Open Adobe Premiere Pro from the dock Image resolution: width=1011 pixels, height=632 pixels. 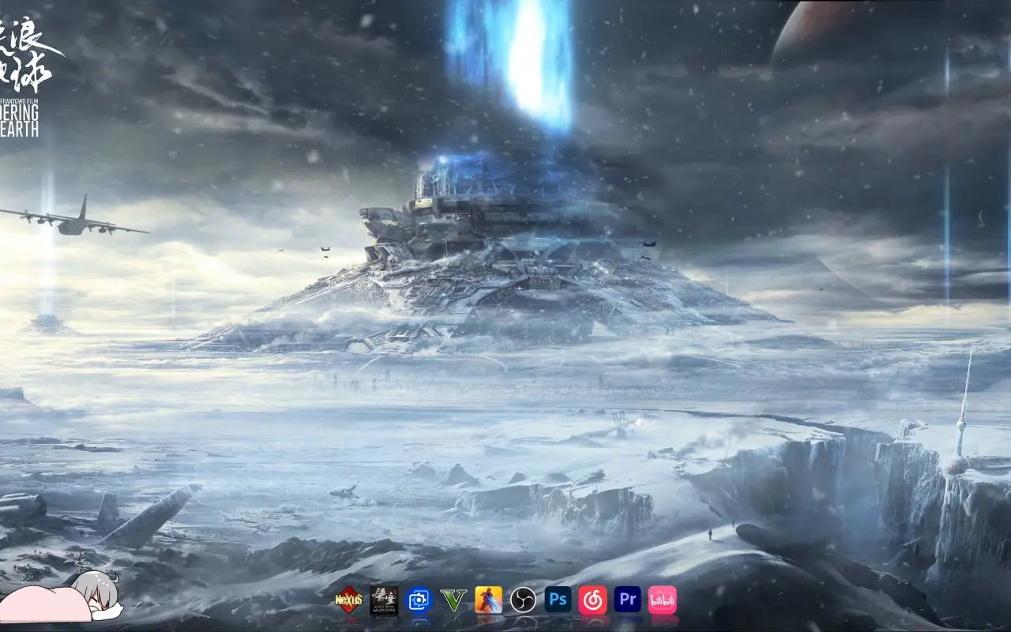point(627,600)
